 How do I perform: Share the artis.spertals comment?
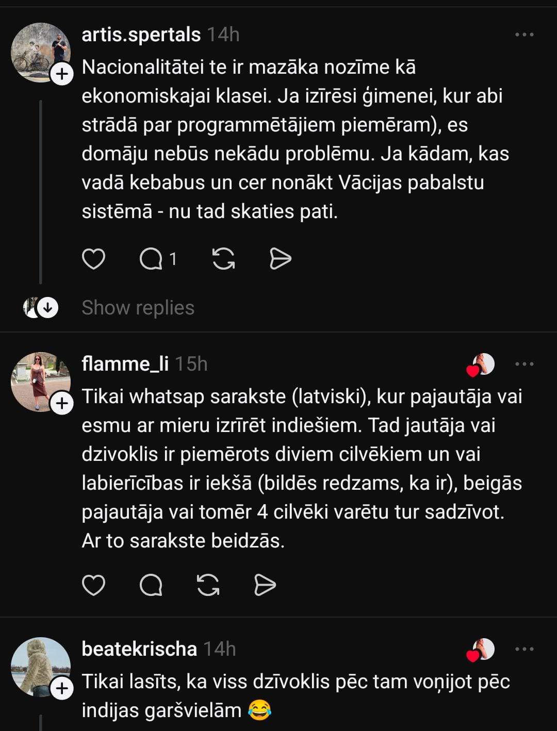click(x=280, y=259)
